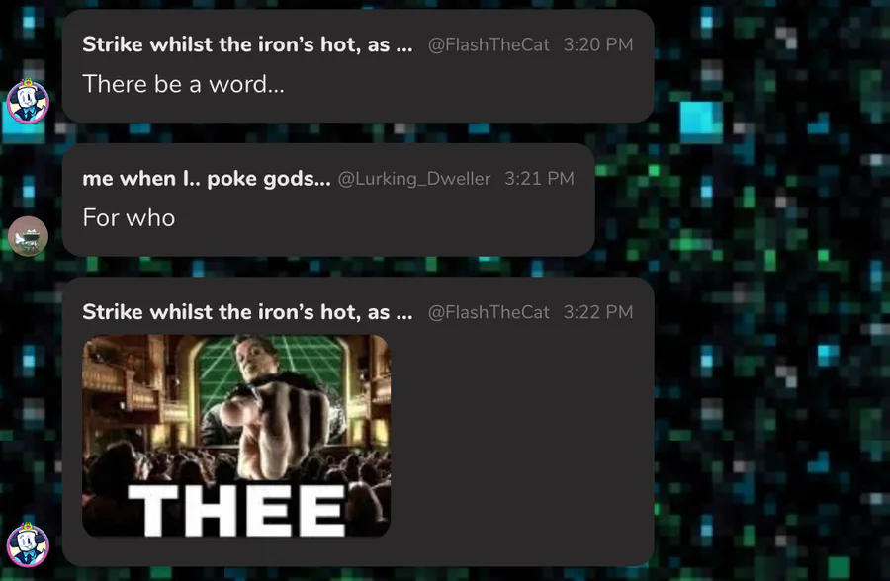Click the @FlashTheCat handle on the 3:22 PM message
890x581 pixels.
pos(489,312)
